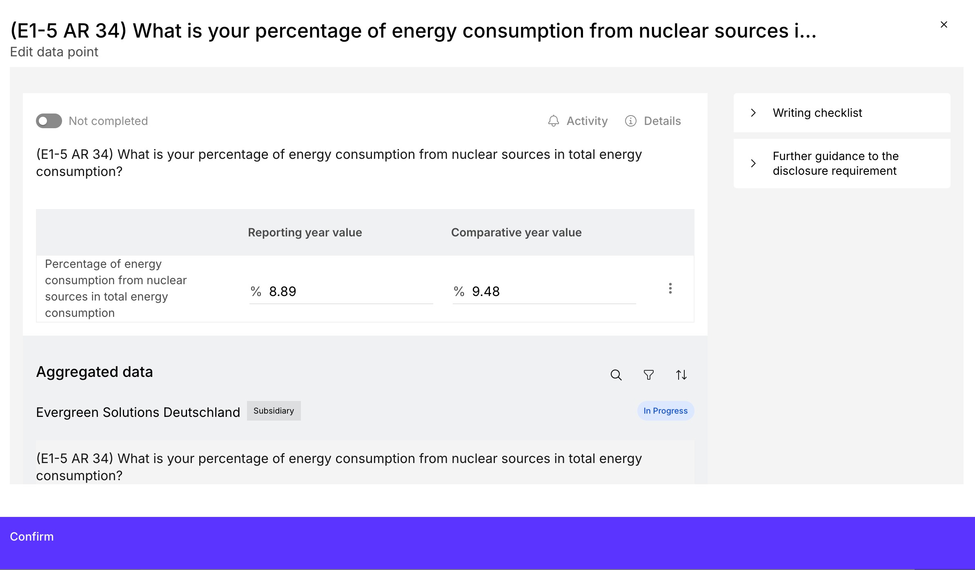Click the Details info icon

point(630,121)
